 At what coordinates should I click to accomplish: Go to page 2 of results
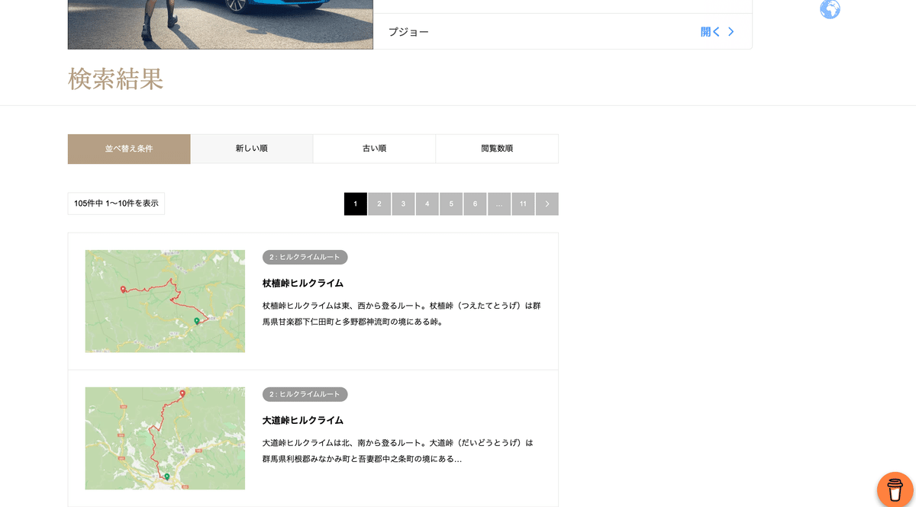tap(379, 204)
